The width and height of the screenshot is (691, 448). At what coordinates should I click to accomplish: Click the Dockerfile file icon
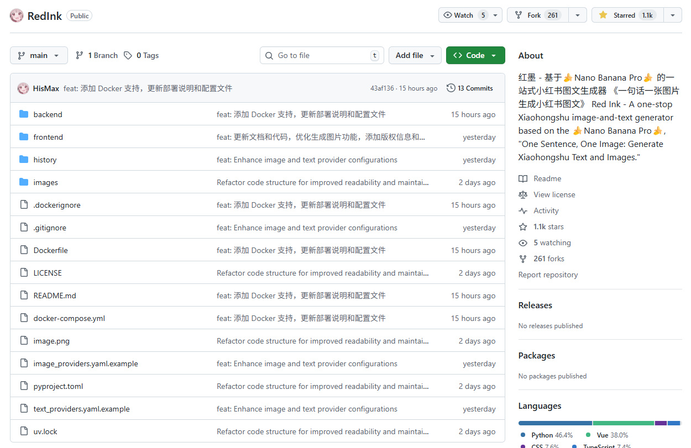24,250
